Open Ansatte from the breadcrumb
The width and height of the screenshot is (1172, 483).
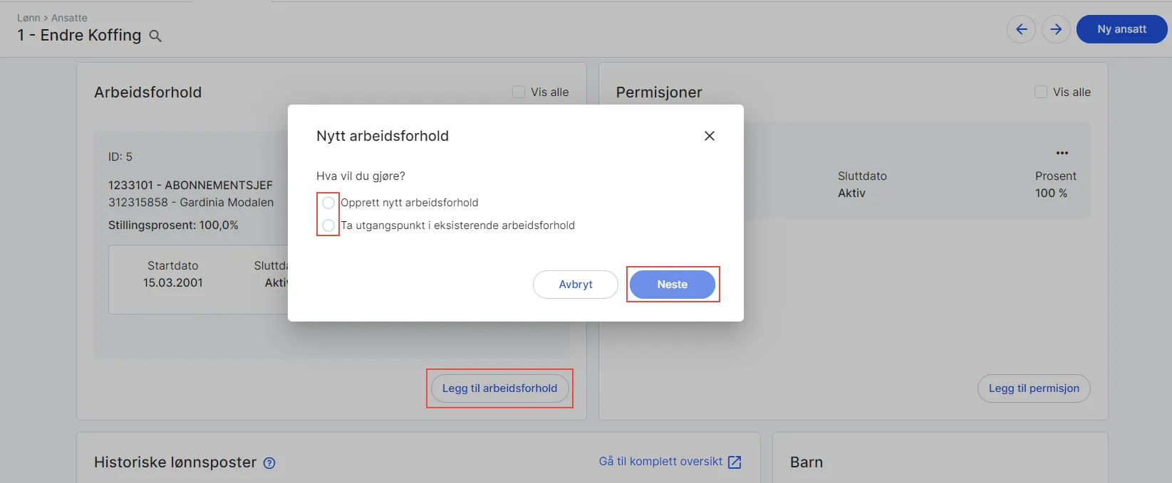tap(69, 17)
